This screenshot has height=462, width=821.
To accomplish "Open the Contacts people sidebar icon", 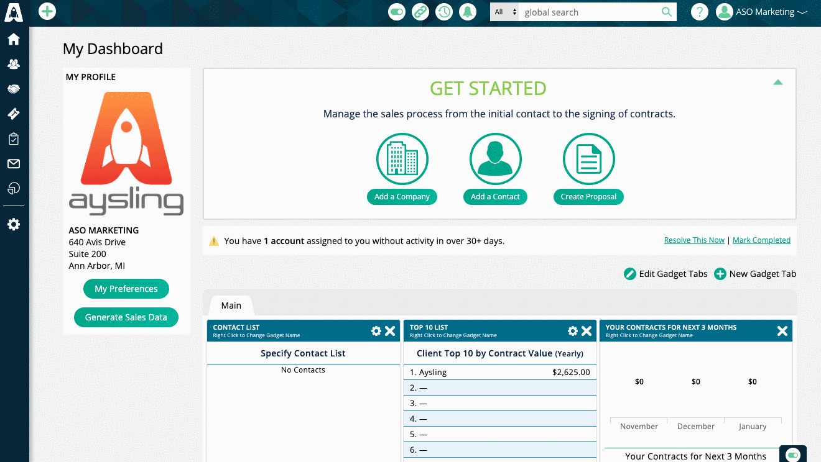I will (14, 64).
